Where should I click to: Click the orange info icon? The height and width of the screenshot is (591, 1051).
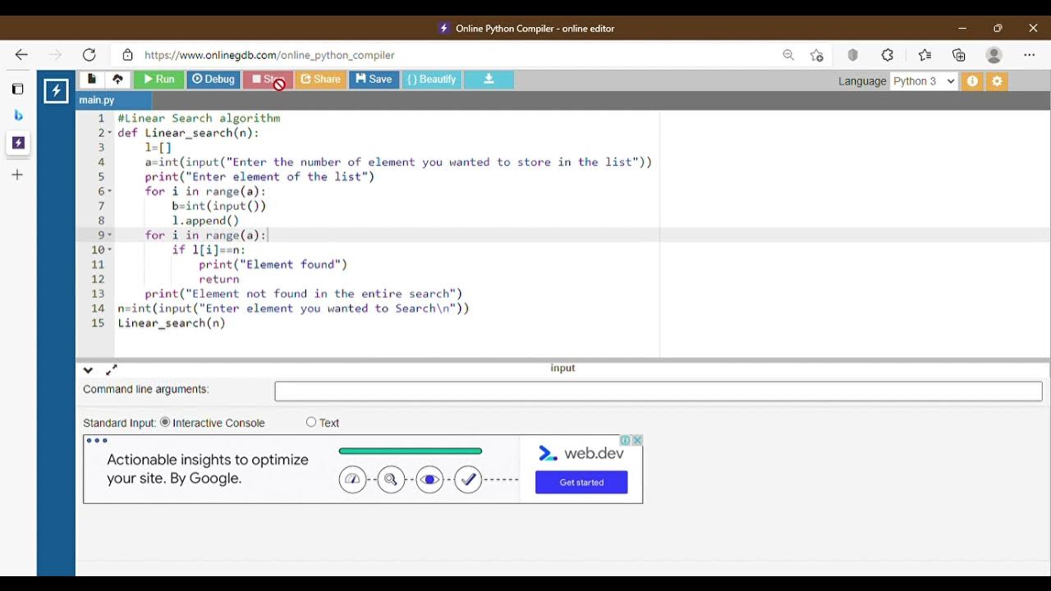pyautogui.click(x=972, y=81)
